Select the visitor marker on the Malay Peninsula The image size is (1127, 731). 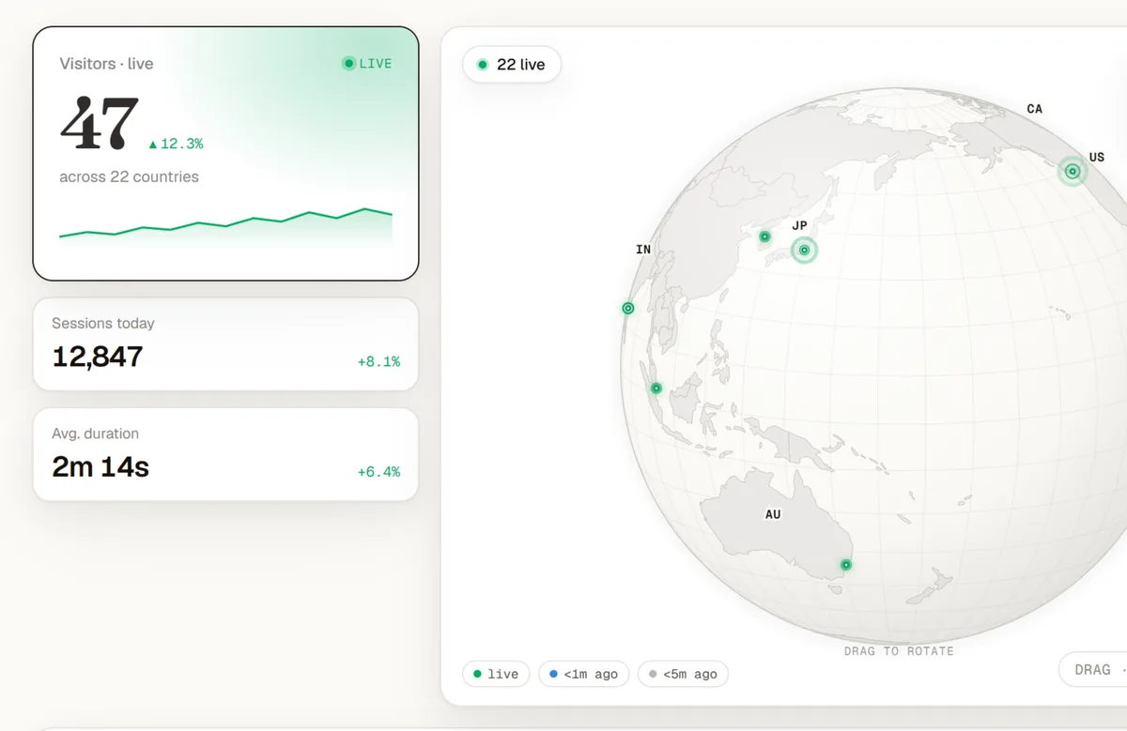(656, 388)
